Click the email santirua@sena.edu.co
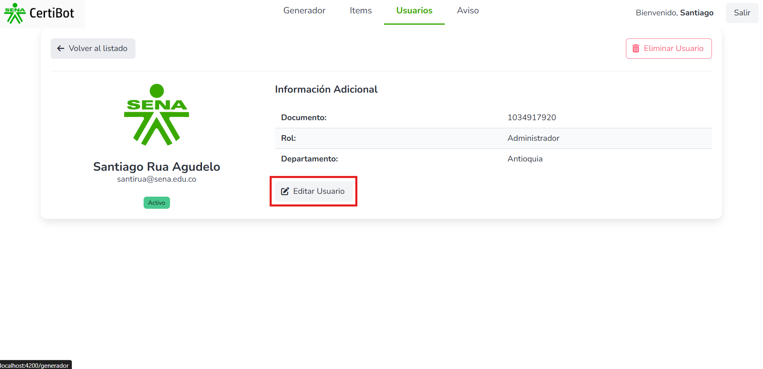The image size is (763, 369). click(x=157, y=179)
